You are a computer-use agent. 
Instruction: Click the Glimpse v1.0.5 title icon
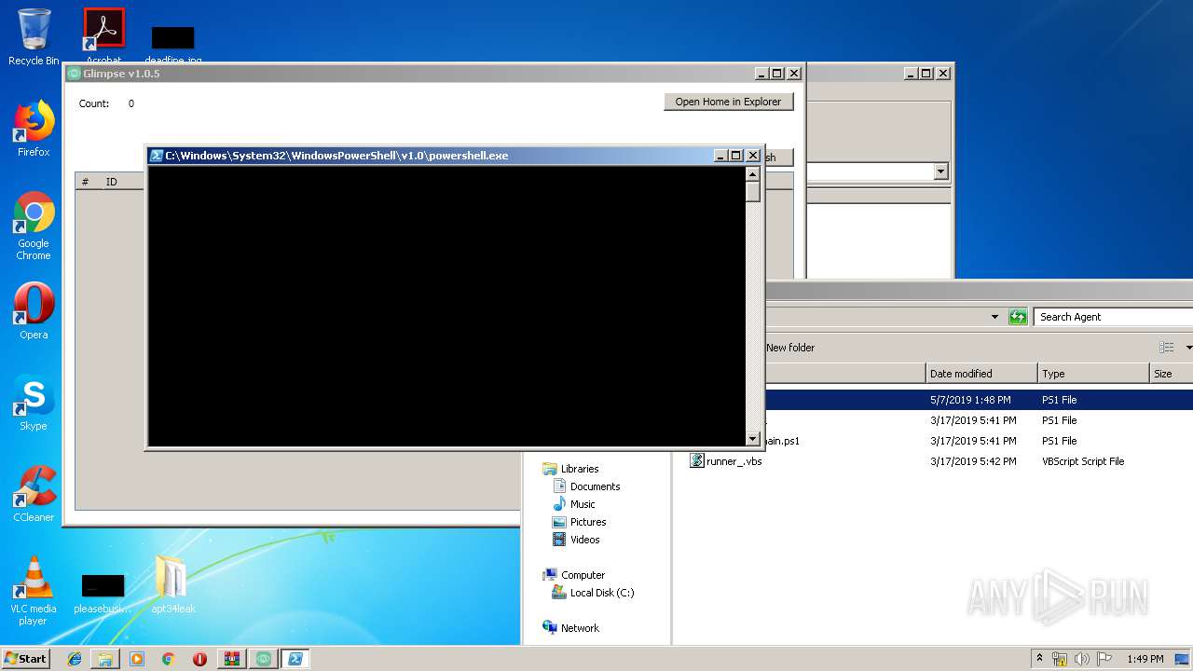[74, 74]
